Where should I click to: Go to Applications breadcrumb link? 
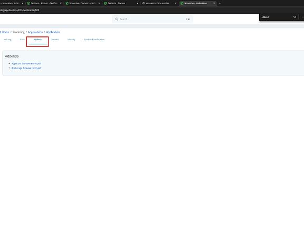pyautogui.click(x=35, y=32)
